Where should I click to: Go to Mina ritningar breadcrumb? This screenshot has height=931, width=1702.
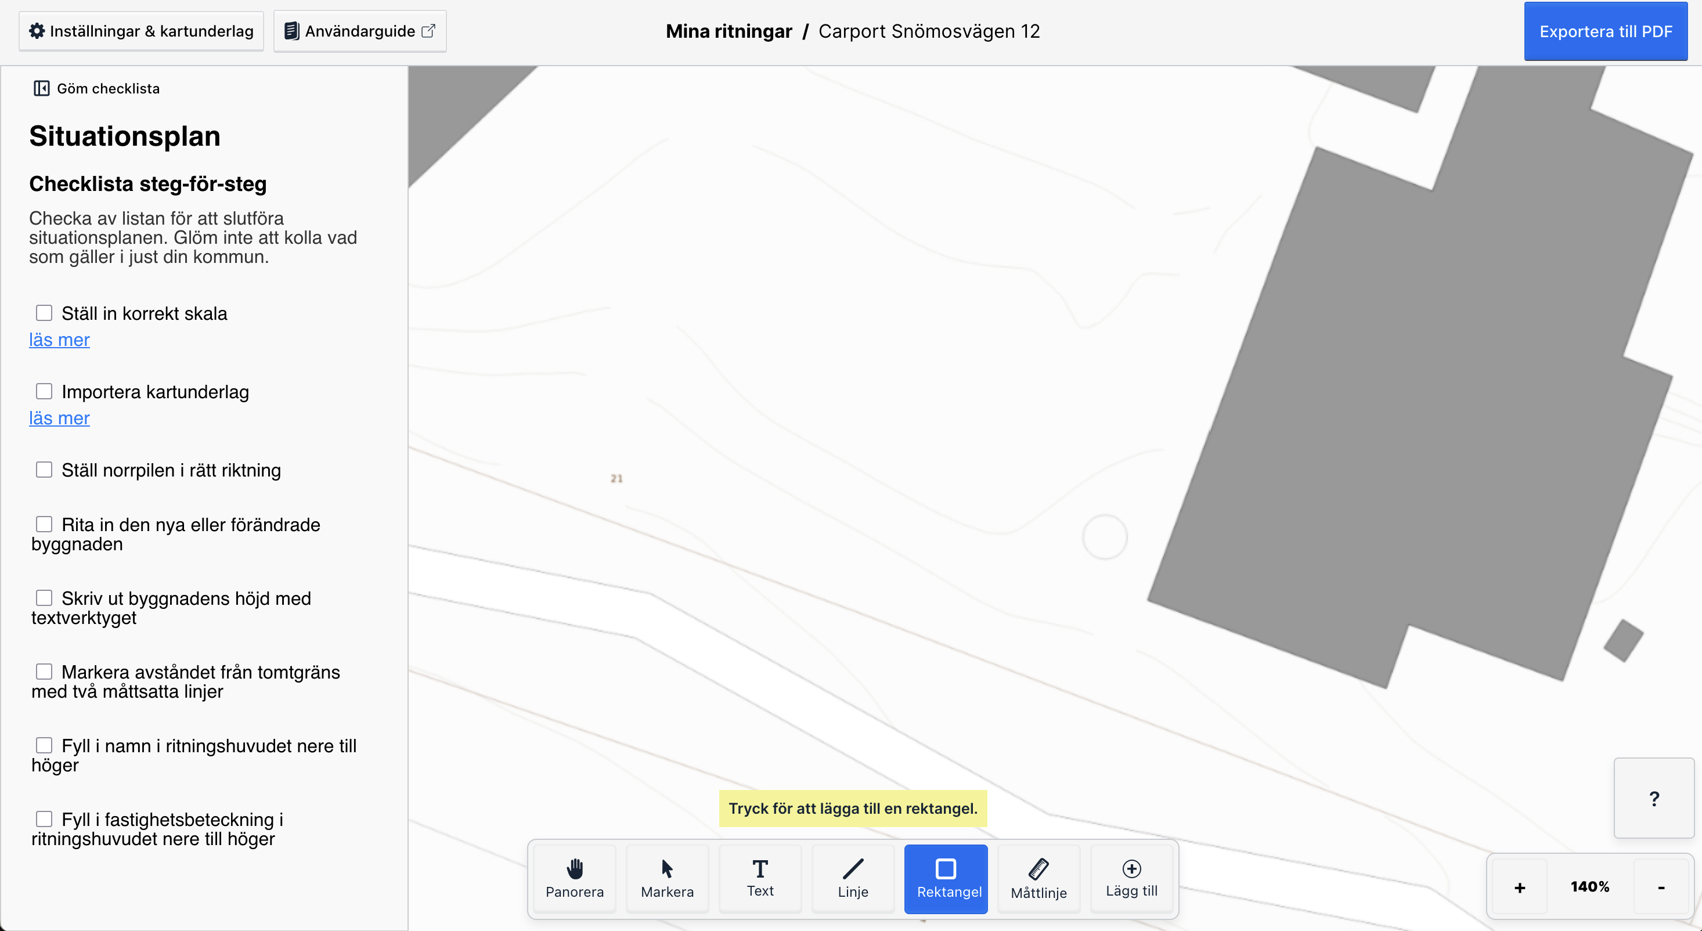[x=729, y=31]
